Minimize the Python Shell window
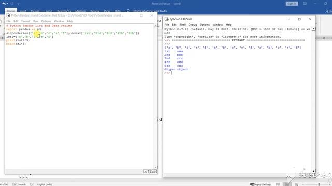 pos(288,19)
